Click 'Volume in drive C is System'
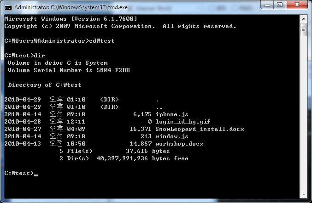This screenshot has height=203, width=312. pos(58,63)
